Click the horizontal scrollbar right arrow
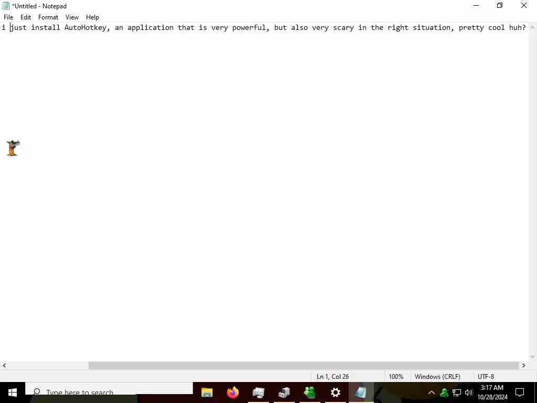Viewport: 537px width, 403px height. pos(524,365)
